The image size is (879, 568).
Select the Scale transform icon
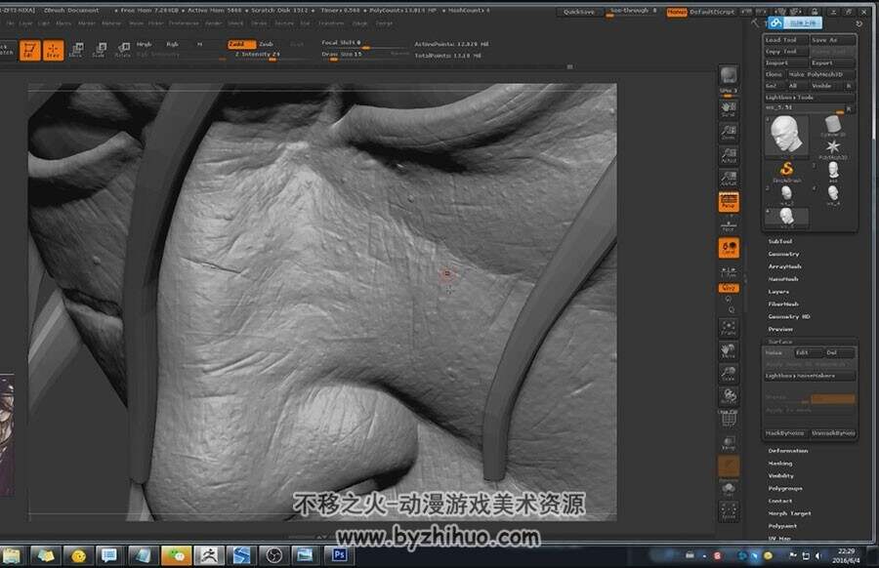tap(100, 51)
